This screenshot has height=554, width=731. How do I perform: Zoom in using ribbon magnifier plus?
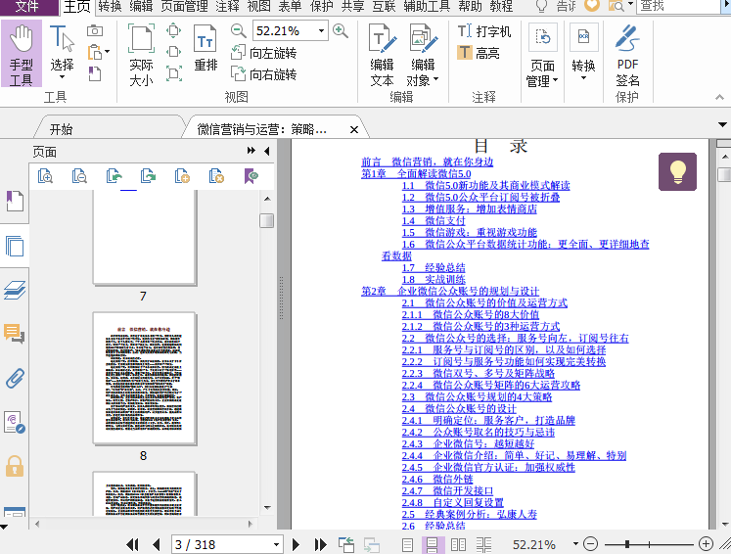341,30
